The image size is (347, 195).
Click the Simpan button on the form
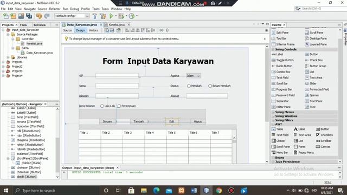click(107, 121)
